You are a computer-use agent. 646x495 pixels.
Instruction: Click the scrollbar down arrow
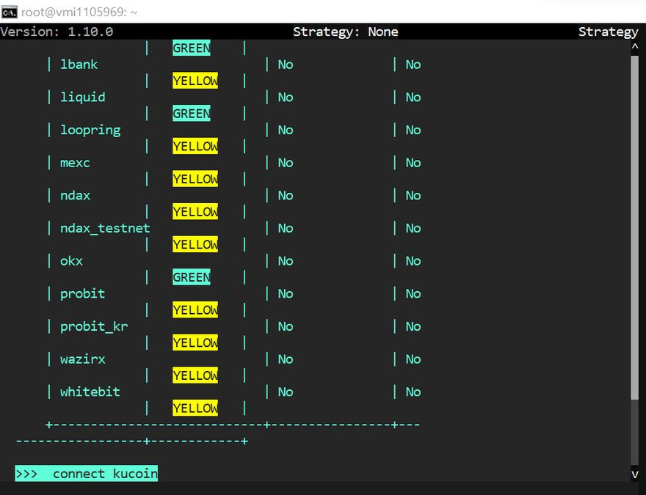(x=635, y=474)
